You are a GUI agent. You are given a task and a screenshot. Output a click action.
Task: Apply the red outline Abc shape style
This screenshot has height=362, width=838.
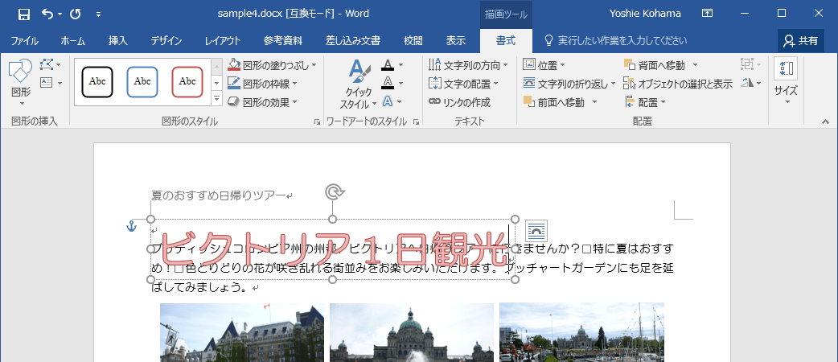[187, 82]
